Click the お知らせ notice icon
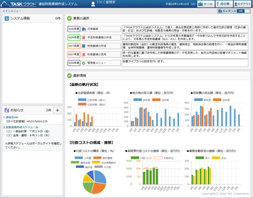Viewport: 253px width, 198px height. click(7, 110)
